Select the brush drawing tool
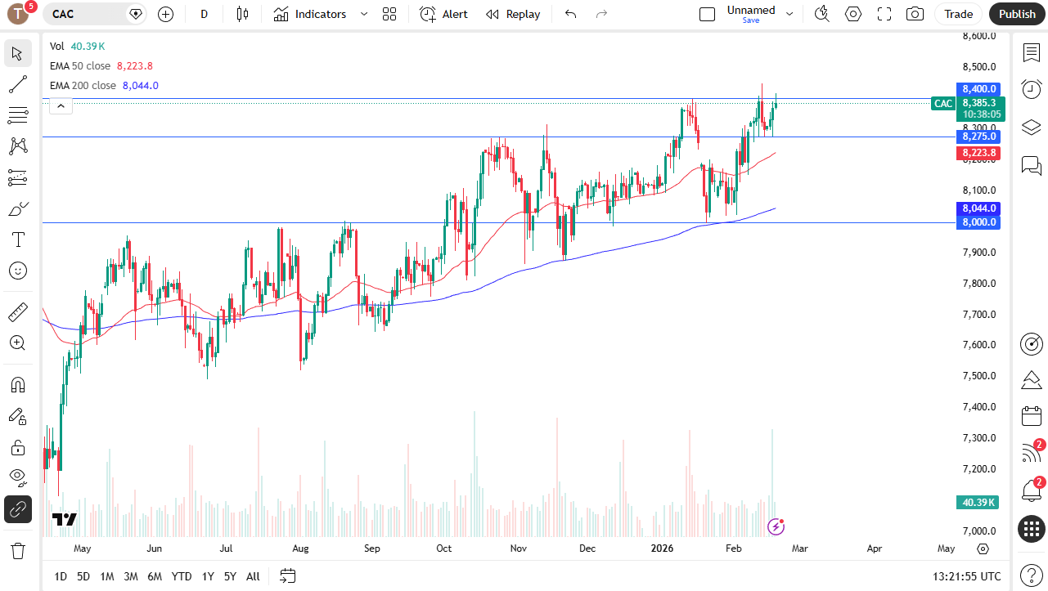This screenshot has height=591, width=1048. pos(17,208)
